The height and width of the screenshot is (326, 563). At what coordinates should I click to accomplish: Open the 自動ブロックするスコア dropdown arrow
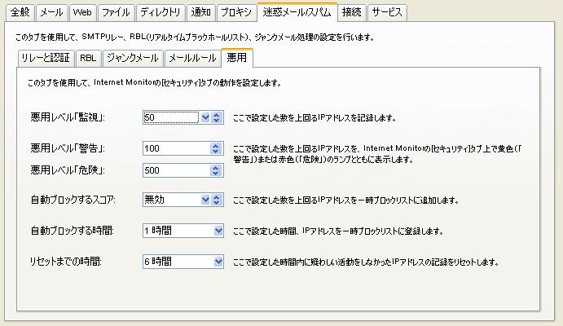click(x=205, y=200)
